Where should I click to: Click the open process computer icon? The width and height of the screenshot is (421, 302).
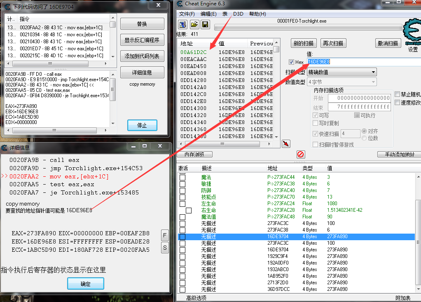[182, 25]
